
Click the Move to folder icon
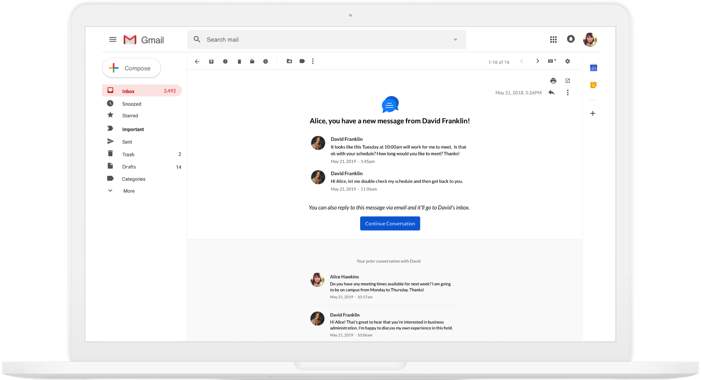pyautogui.click(x=289, y=61)
